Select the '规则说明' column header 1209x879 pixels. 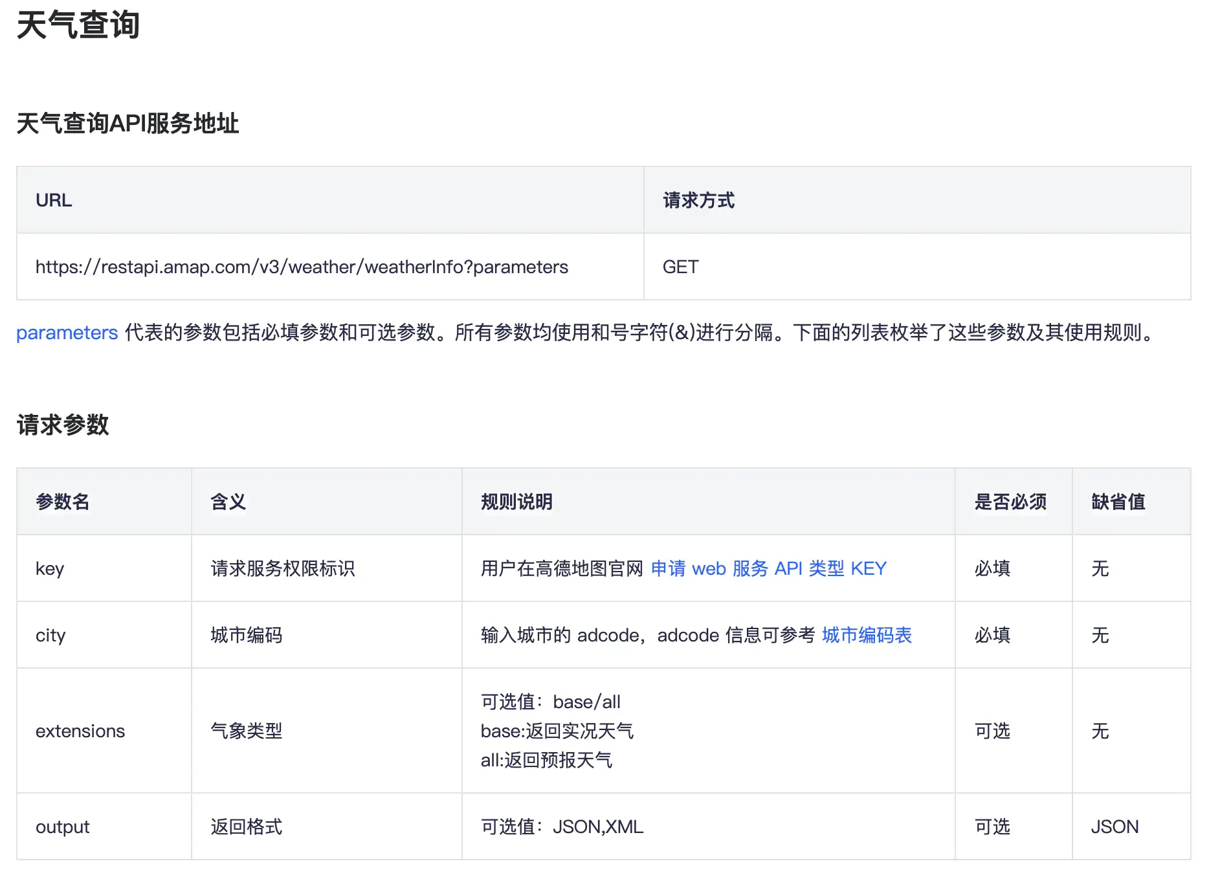(x=709, y=502)
